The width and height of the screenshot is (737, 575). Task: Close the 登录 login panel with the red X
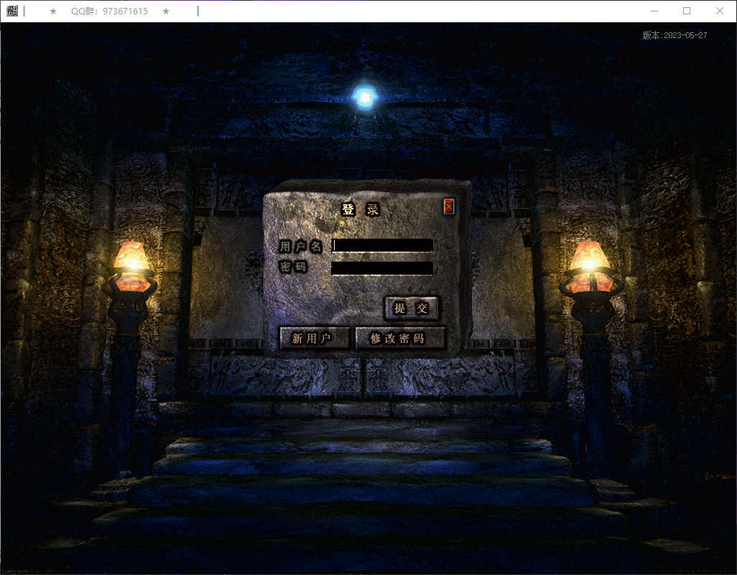(449, 206)
